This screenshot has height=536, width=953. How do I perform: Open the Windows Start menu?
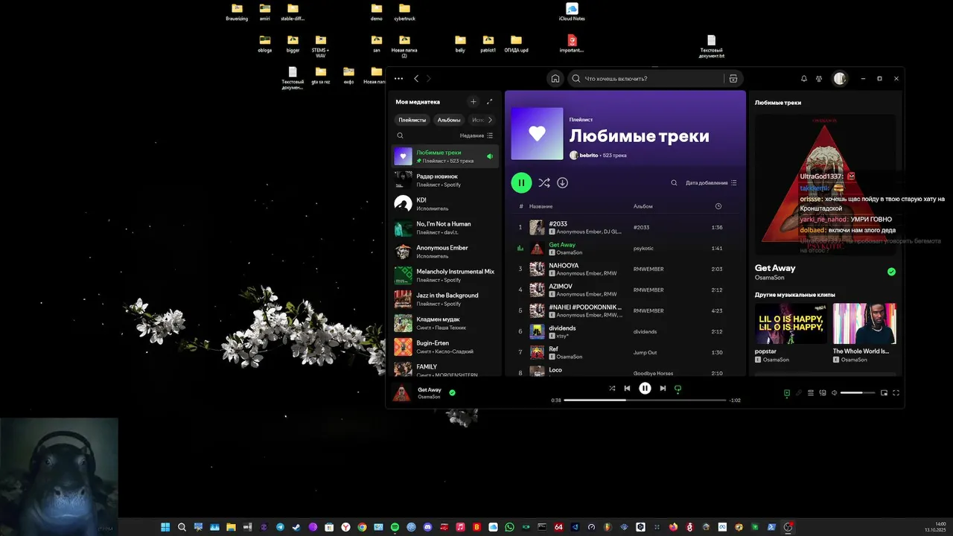165,527
